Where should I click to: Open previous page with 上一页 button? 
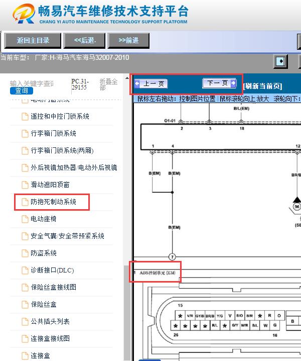151,83
